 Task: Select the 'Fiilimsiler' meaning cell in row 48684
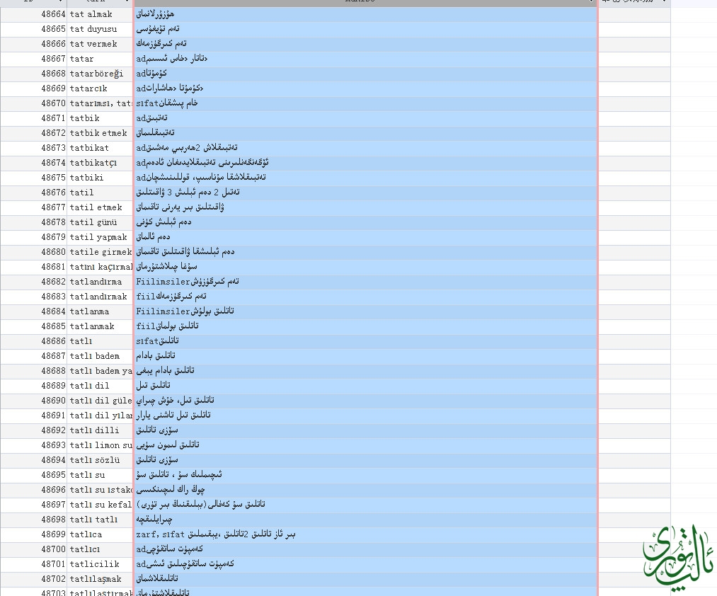365,311
